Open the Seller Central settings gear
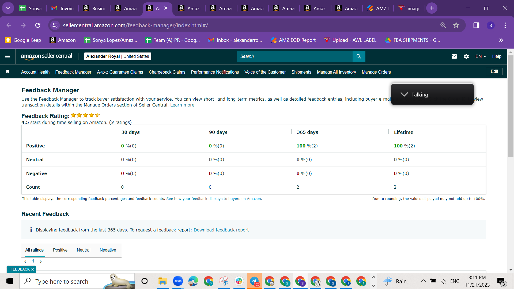Image resolution: width=514 pixels, height=289 pixels. click(x=466, y=56)
